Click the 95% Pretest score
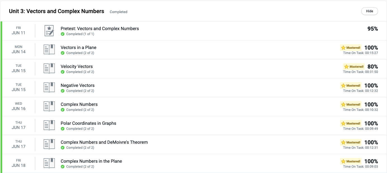Image resolution: width=387 pixels, height=173 pixels. (x=372, y=29)
